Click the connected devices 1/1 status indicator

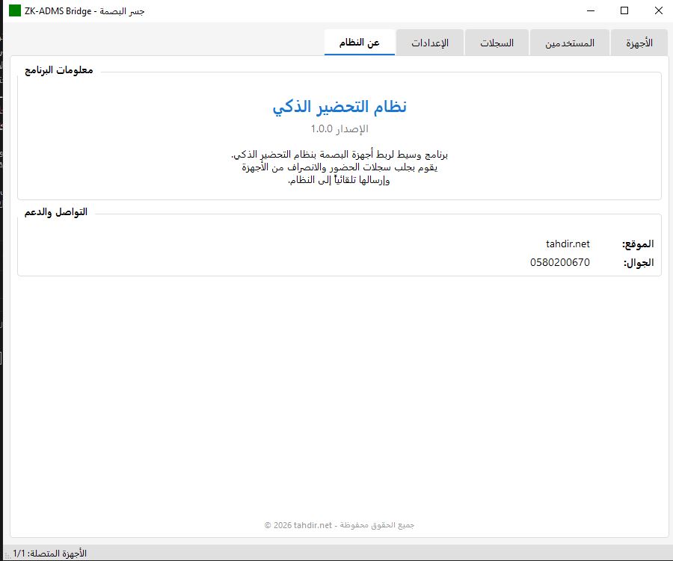coord(49,553)
